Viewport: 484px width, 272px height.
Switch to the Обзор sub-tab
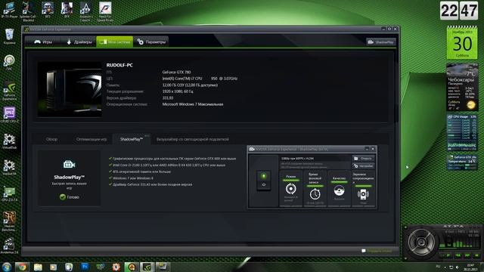click(51, 139)
